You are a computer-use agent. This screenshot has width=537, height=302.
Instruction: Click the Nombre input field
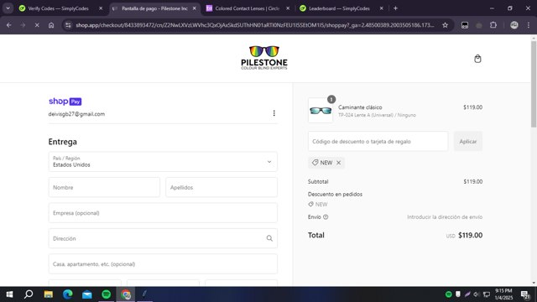point(104,187)
